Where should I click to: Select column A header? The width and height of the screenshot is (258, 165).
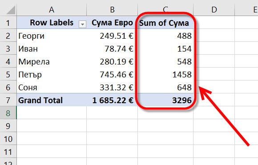52,9
